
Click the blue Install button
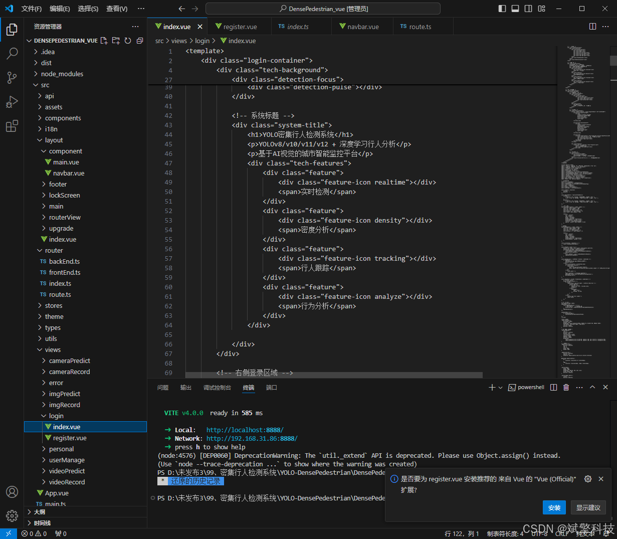click(x=554, y=507)
